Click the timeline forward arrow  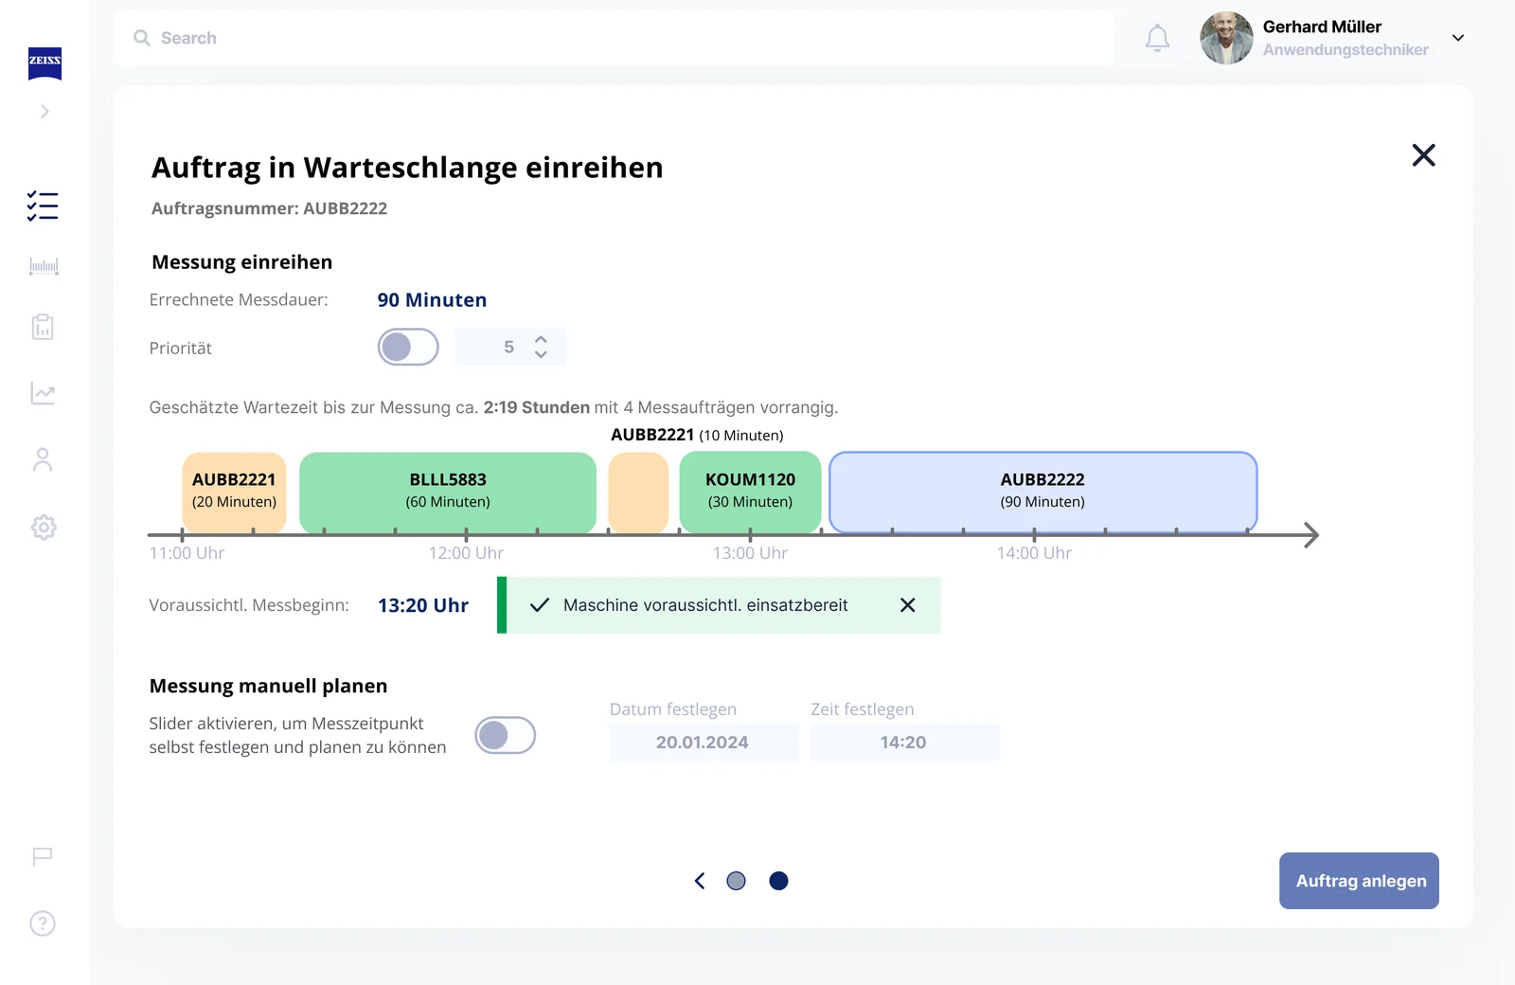[1310, 535]
